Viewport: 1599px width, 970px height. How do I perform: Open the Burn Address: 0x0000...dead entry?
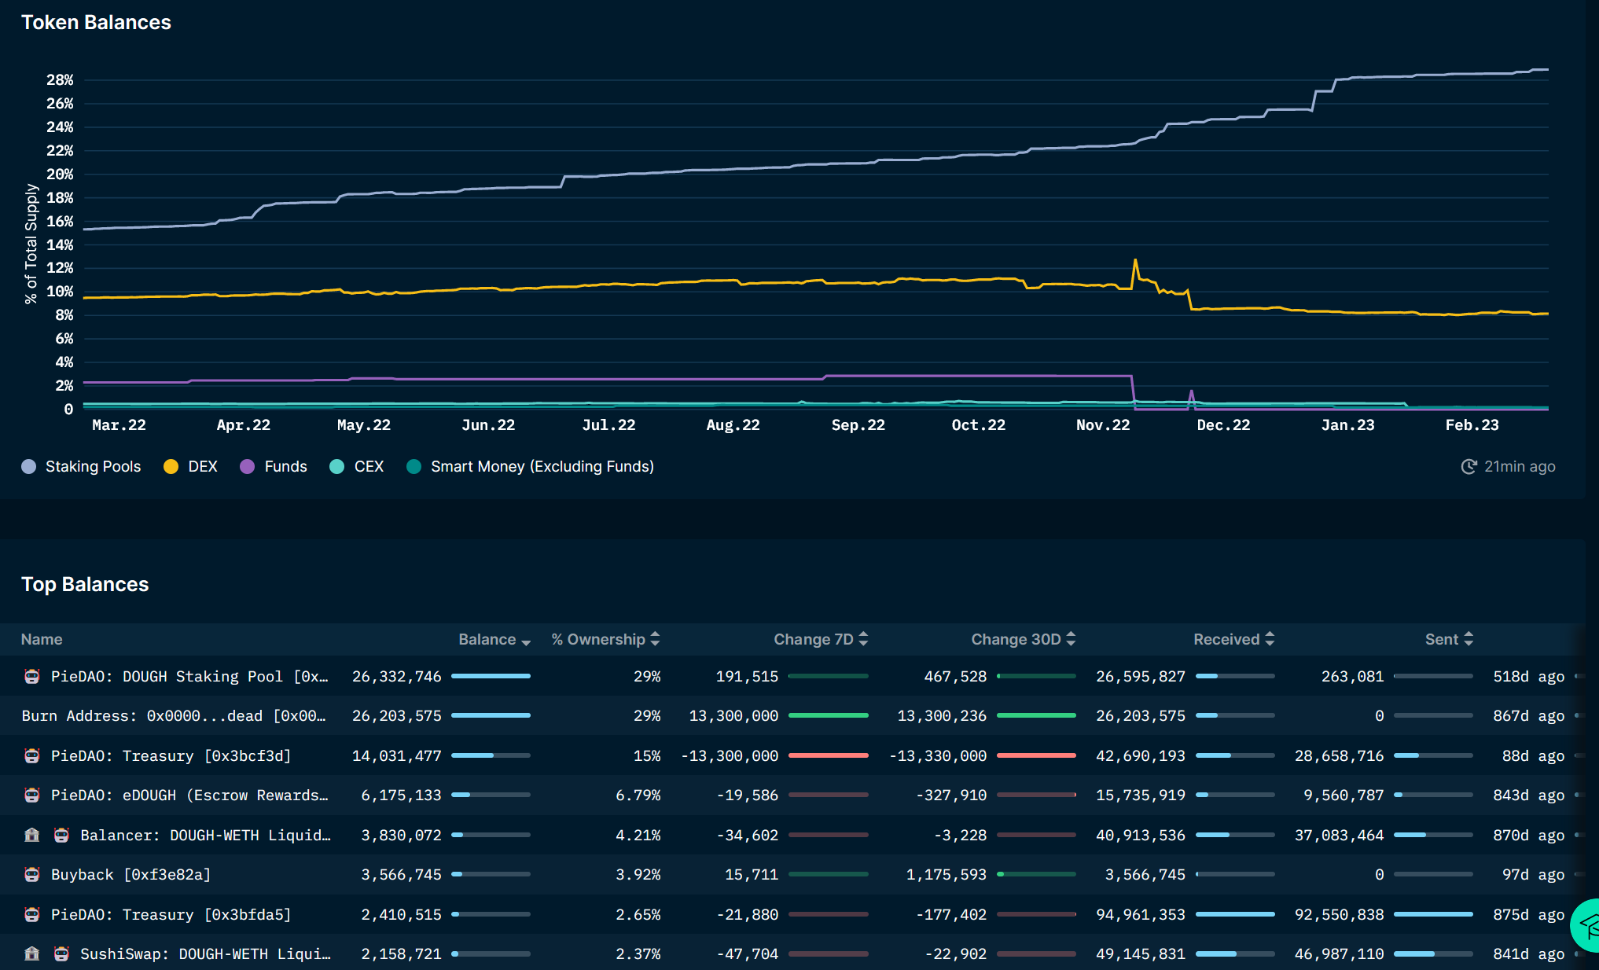pos(173,715)
